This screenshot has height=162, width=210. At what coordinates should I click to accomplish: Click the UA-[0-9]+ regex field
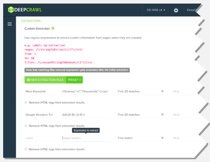coord(86,115)
